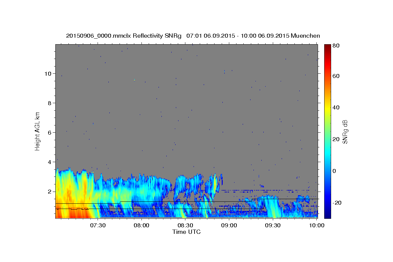This screenshot has width=393, height=262.
Task: Click the colorbar value -20
Action: [x=338, y=203]
